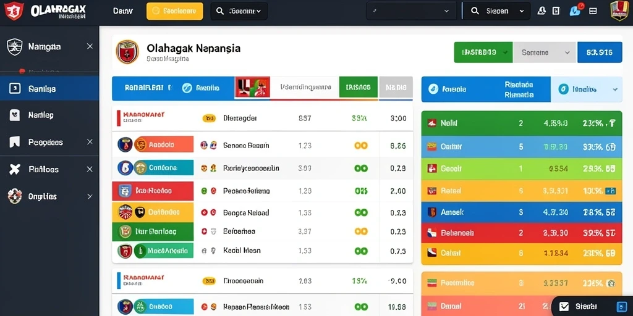Open the user avatar badge in the header
Screen dimensions: 633x316
618,11
